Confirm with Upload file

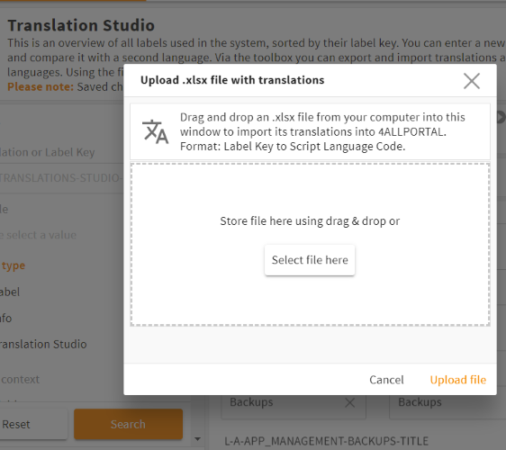click(x=458, y=380)
